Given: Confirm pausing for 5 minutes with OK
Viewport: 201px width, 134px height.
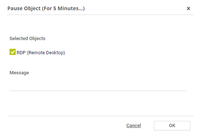Looking at the screenshot, I should 172,126.
